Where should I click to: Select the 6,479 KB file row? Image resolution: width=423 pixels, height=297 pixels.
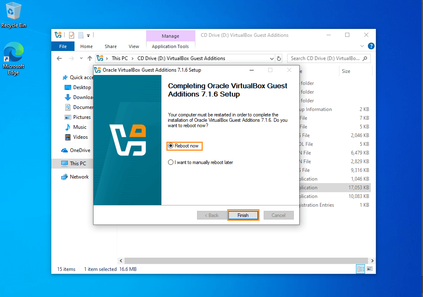(335, 153)
